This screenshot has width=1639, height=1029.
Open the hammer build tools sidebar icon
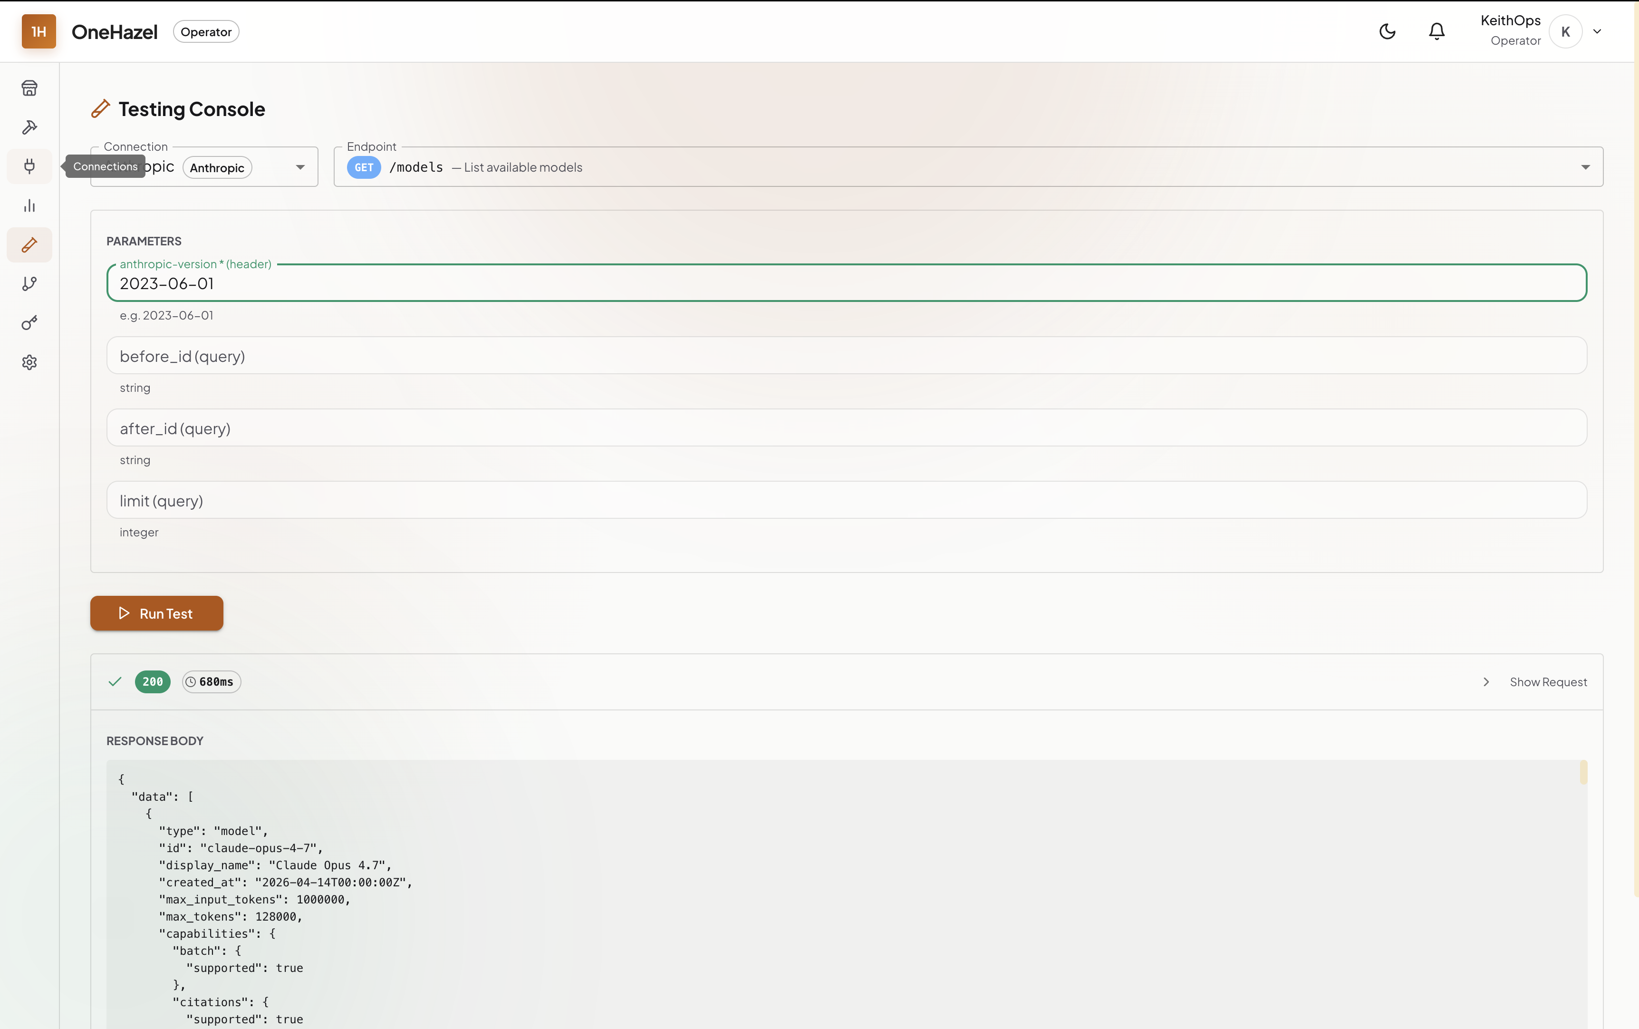29,127
